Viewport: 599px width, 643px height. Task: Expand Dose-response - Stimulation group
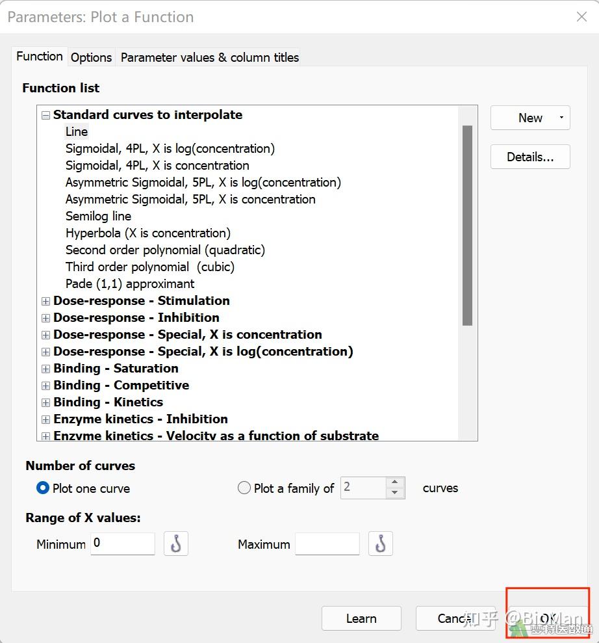[45, 301]
